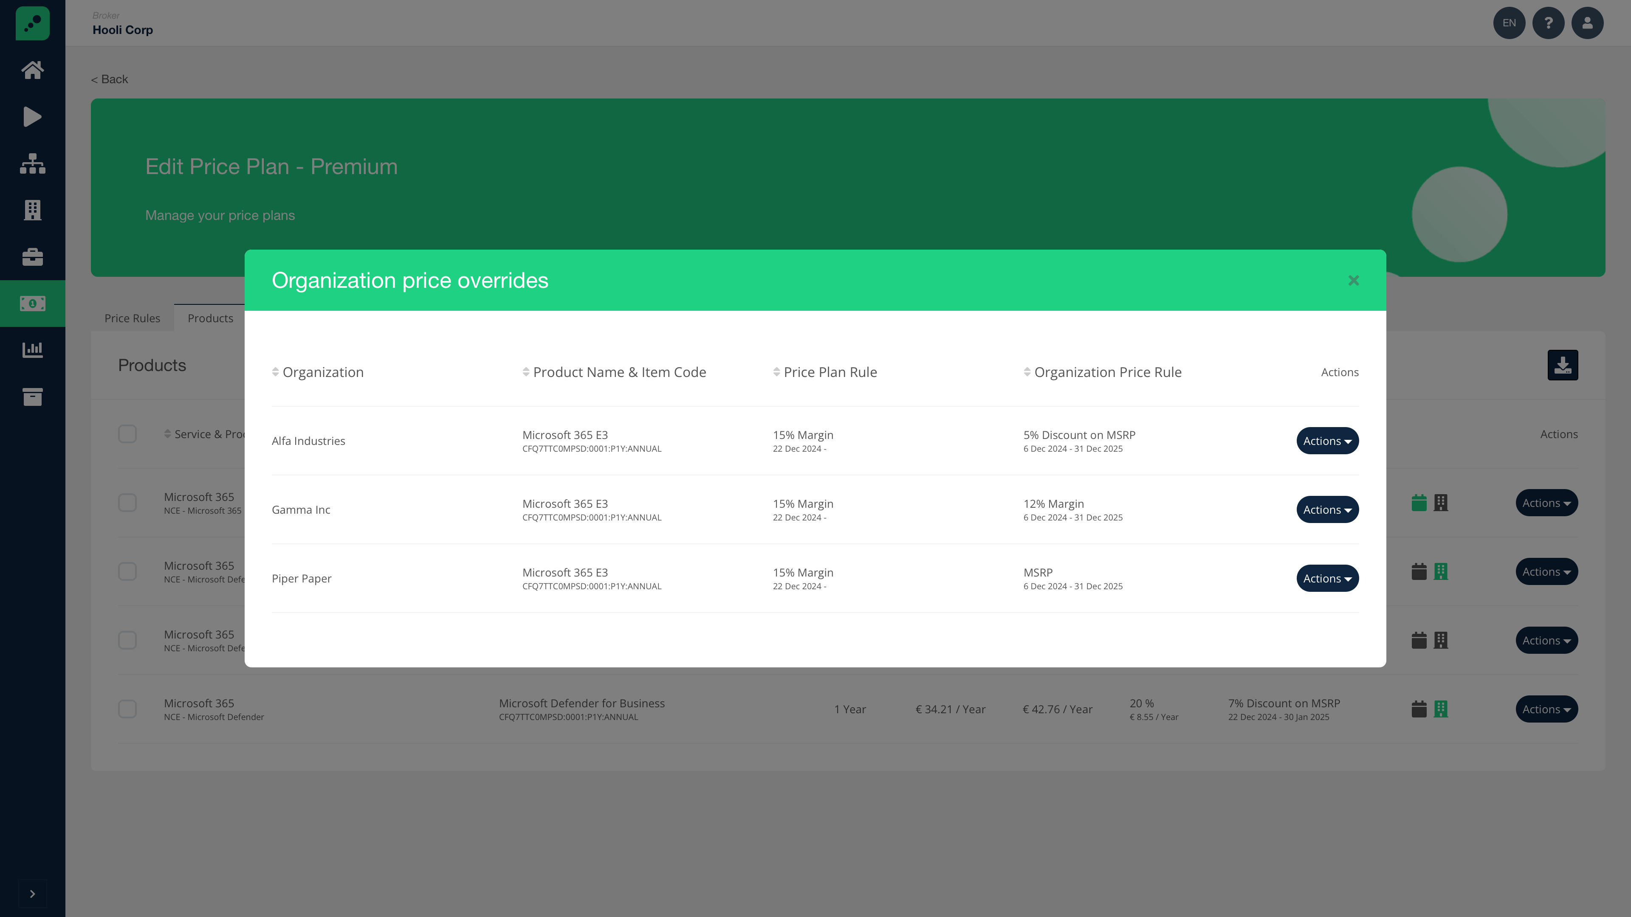The image size is (1631, 917).
Task: Sort by Product Name & Item Code column
Action: pos(614,372)
